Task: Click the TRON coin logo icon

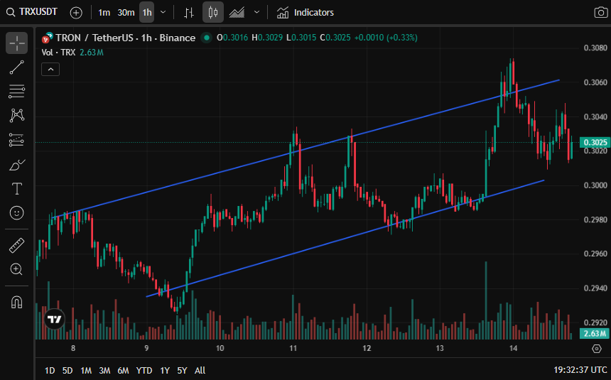Action: click(x=47, y=38)
